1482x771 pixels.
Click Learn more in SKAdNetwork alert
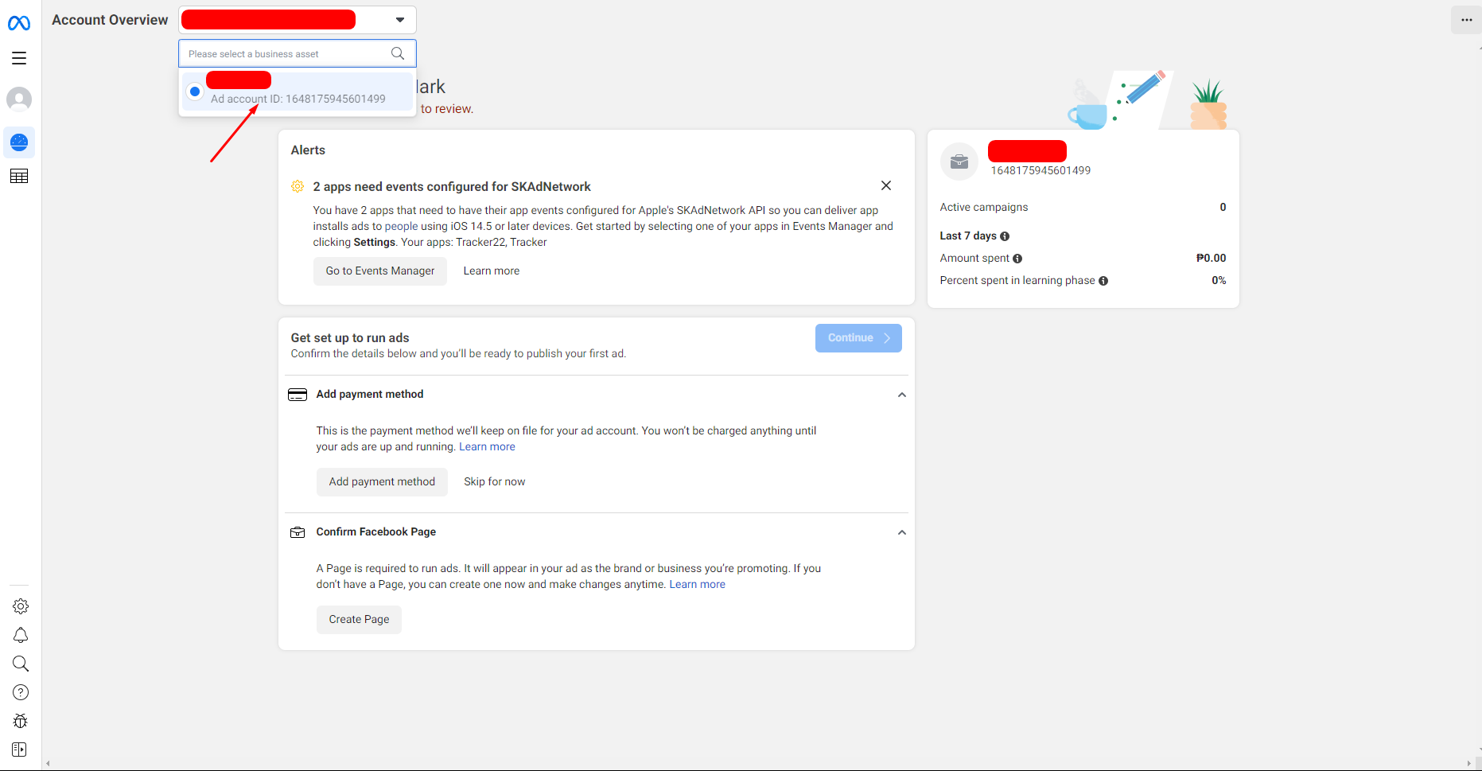pos(492,271)
